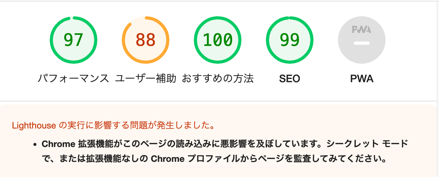Screen dimensions: 439x177
Task: Click the bold SEO label
Action: click(289, 79)
